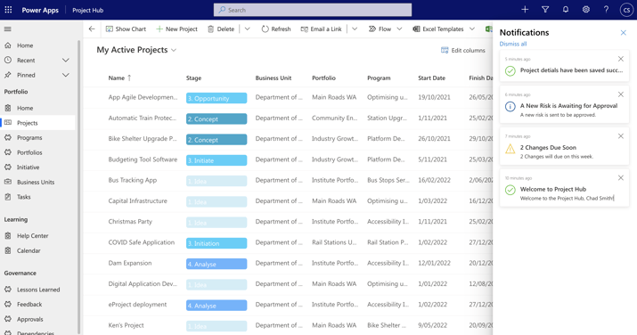Click the notifications bell icon
Viewport: 637px width, 335px height.
click(566, 9)
